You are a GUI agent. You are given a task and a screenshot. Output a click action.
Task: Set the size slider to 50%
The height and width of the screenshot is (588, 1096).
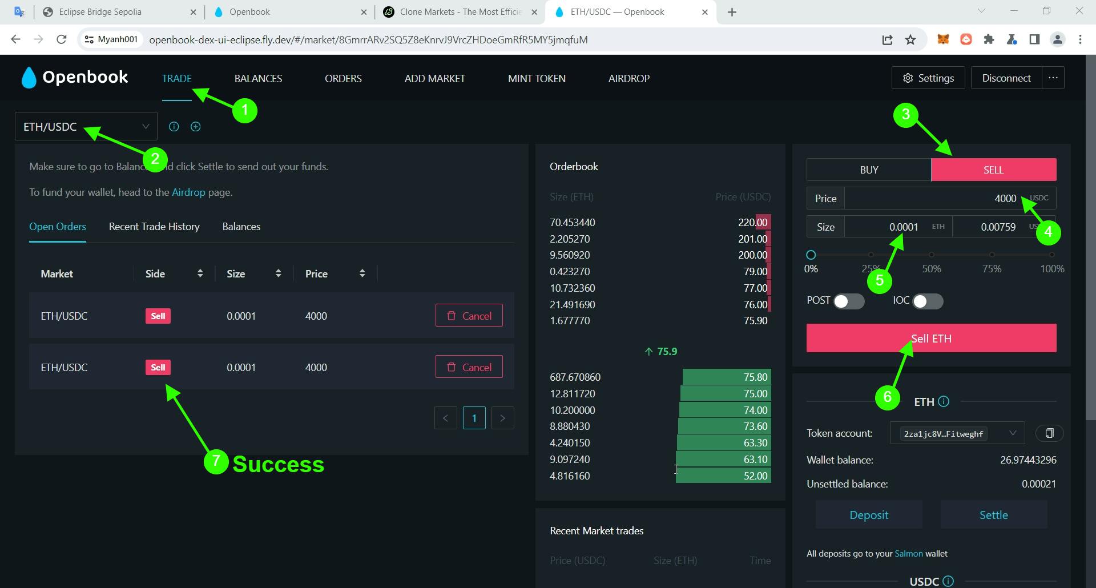click(x=932, y=255)
